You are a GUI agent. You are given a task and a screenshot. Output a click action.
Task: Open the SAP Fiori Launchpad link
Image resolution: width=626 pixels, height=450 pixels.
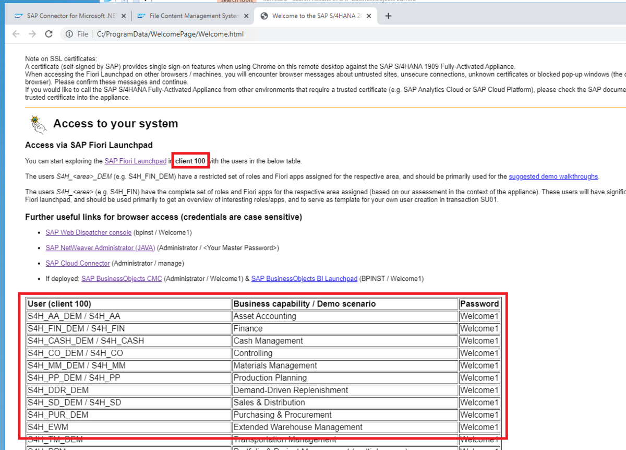click(x=135, y=161)
